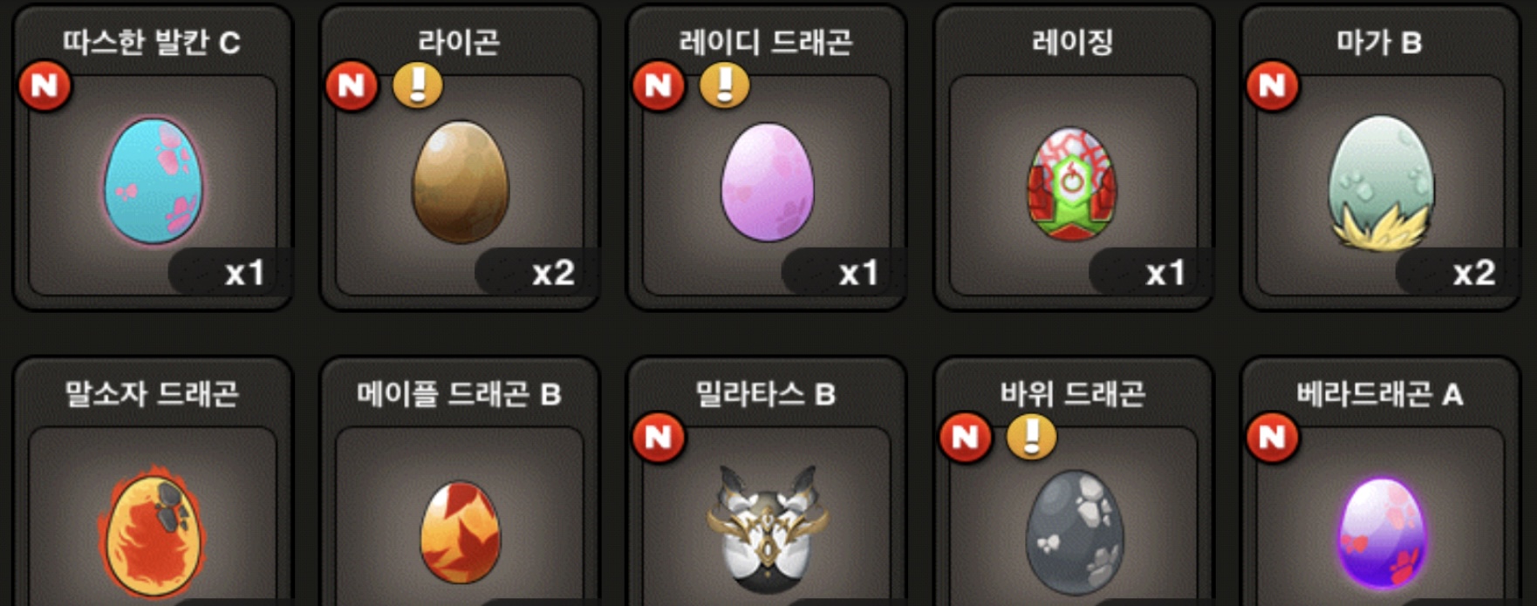Select the purple 베라드래곤 A egg

coord(1383,534)
